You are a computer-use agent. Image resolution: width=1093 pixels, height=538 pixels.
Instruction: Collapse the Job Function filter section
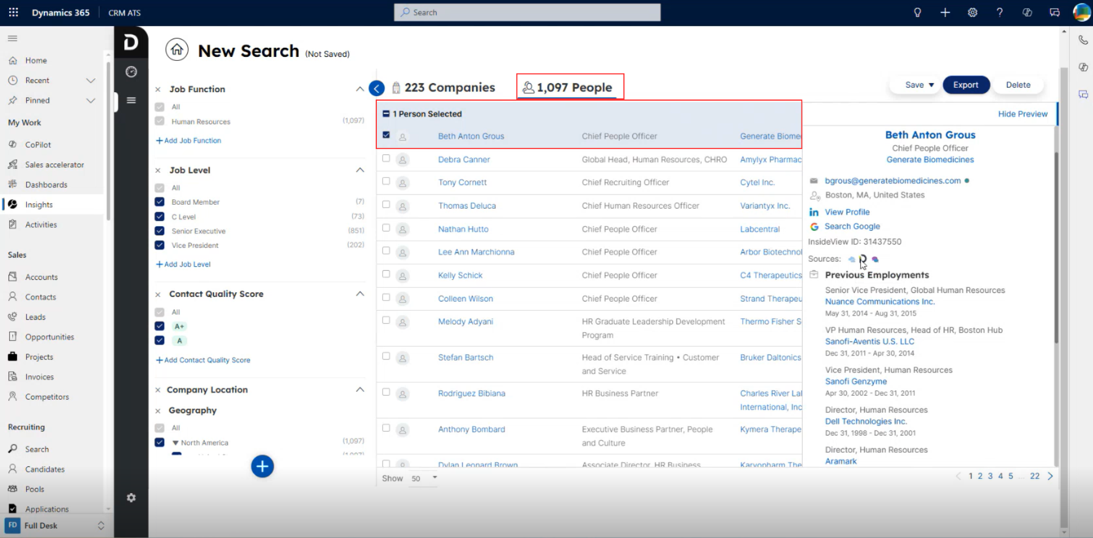click(x=360, y=89)
